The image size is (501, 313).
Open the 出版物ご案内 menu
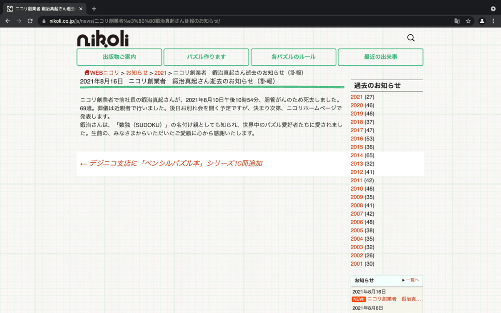[119, 57]
